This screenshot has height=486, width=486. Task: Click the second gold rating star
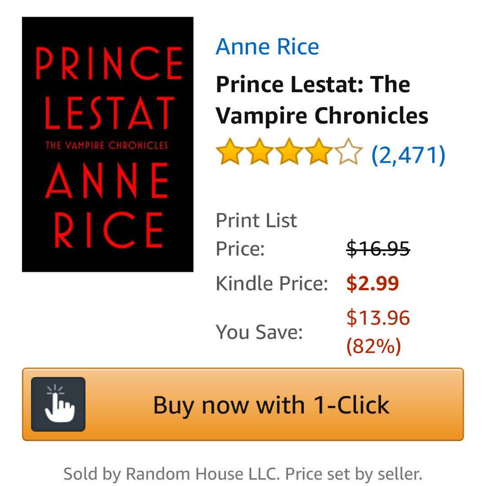(260, 153)
